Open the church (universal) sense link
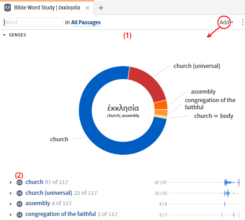The image size is (245, 220). tap(49, 193)
